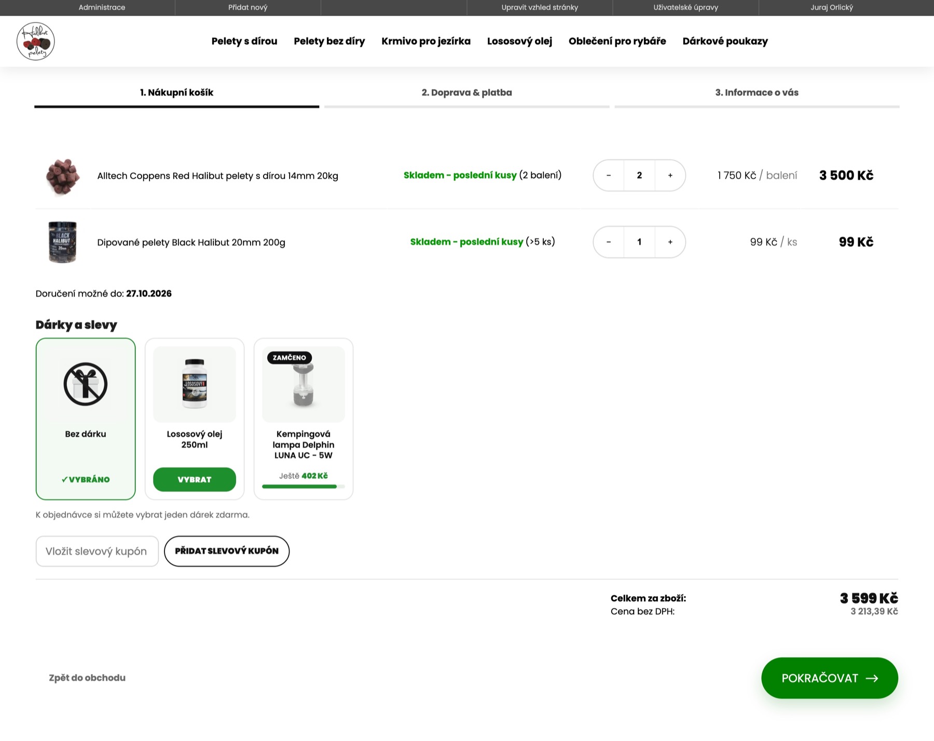This screenshot has width=934, height=741.
Task: Click quantity field of Red Halibut pelety
Action: (x=639, y=176)
